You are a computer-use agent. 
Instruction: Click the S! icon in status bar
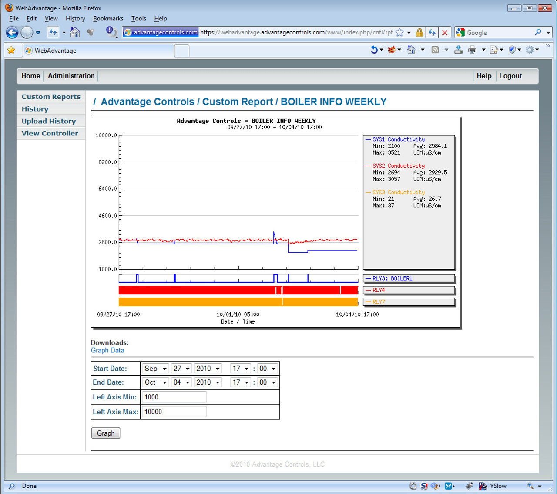pyautogui.click(x=424, y=486)
